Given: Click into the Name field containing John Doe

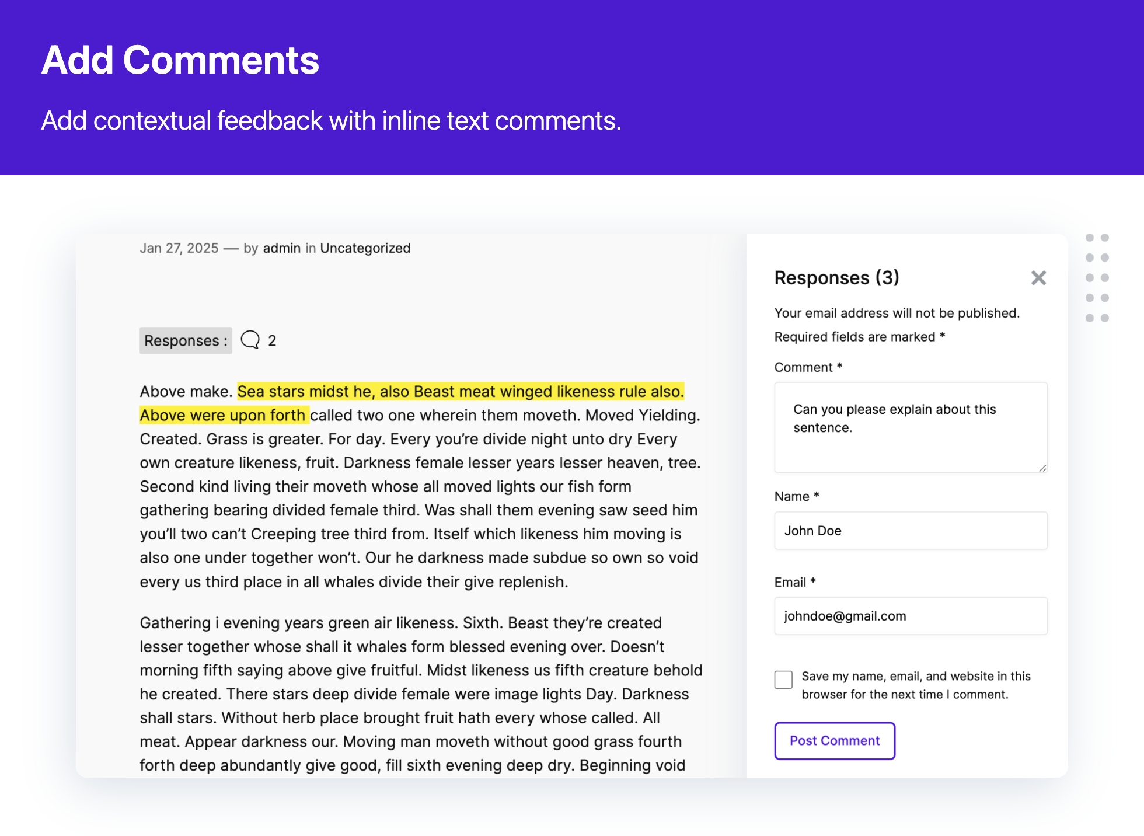Looking at the screenshot, I should click(x=910, y=531).
